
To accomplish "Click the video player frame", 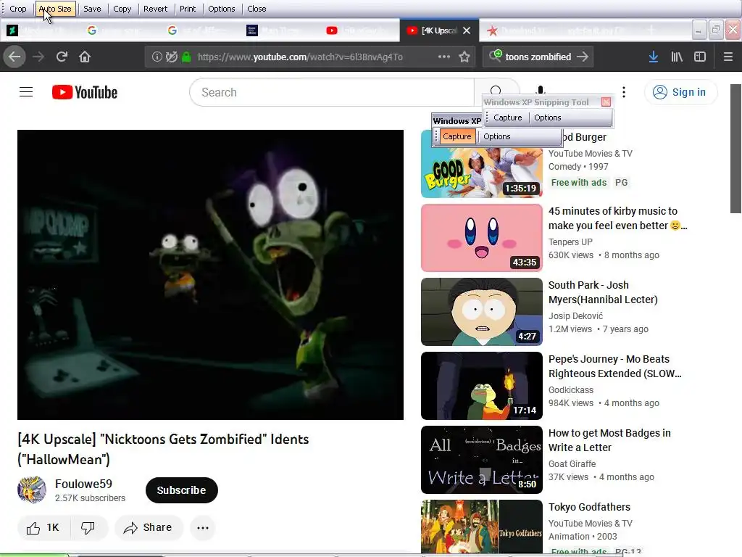I will 211,275.
